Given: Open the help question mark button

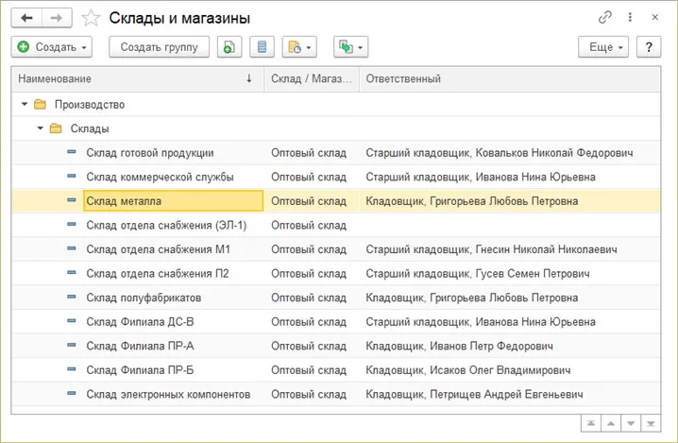Looking at the screenshot, I should 649,46.
